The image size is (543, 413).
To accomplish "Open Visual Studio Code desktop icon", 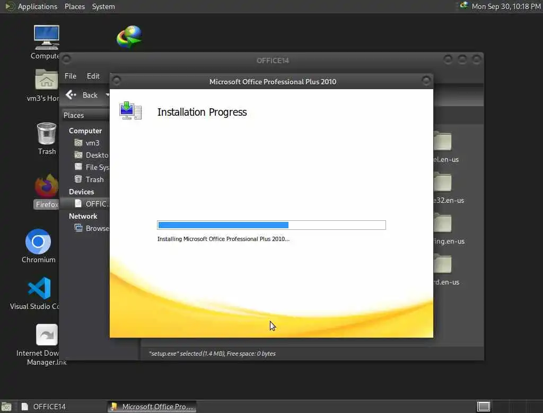I will pos(39,288).
